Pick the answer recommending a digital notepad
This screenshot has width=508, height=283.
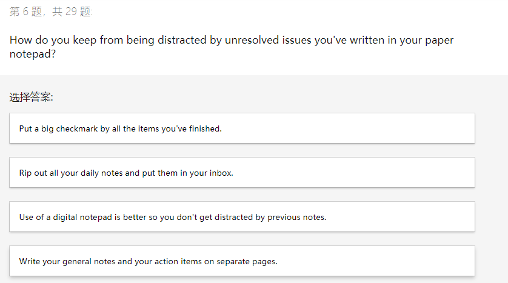coord(242,217)
